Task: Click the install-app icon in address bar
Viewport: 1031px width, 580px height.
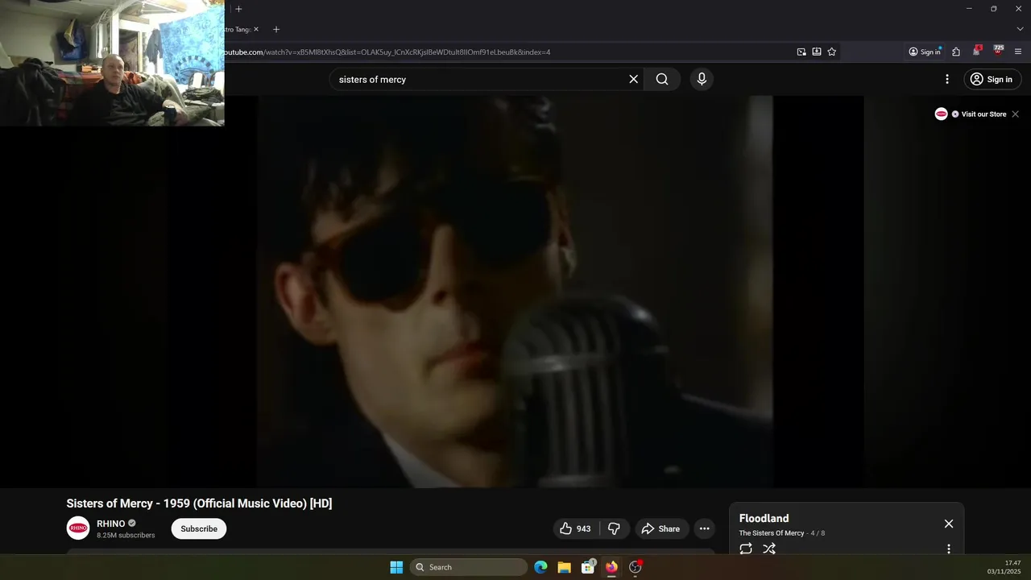Action: pos(817,52)
